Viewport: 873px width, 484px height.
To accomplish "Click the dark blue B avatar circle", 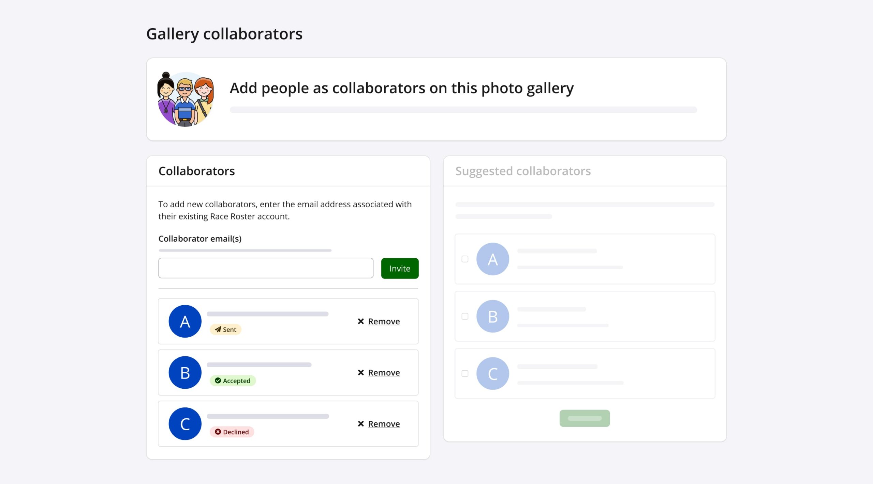I will click(x=185, y=373).
